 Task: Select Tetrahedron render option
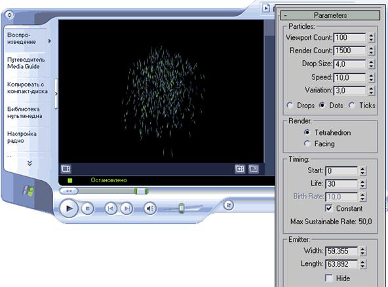(307, 132)
